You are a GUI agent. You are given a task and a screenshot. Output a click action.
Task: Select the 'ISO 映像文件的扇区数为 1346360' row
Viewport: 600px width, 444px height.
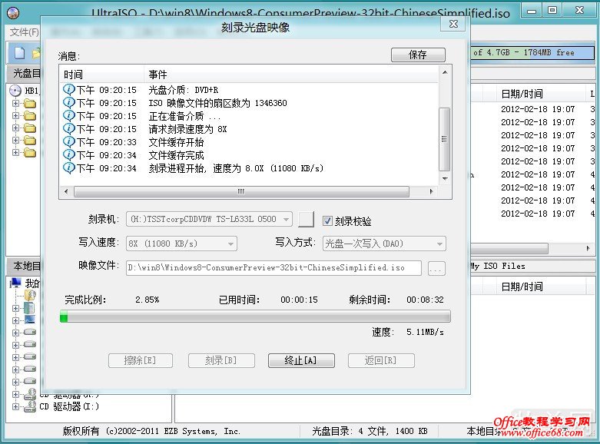click(x=249, y=103)
